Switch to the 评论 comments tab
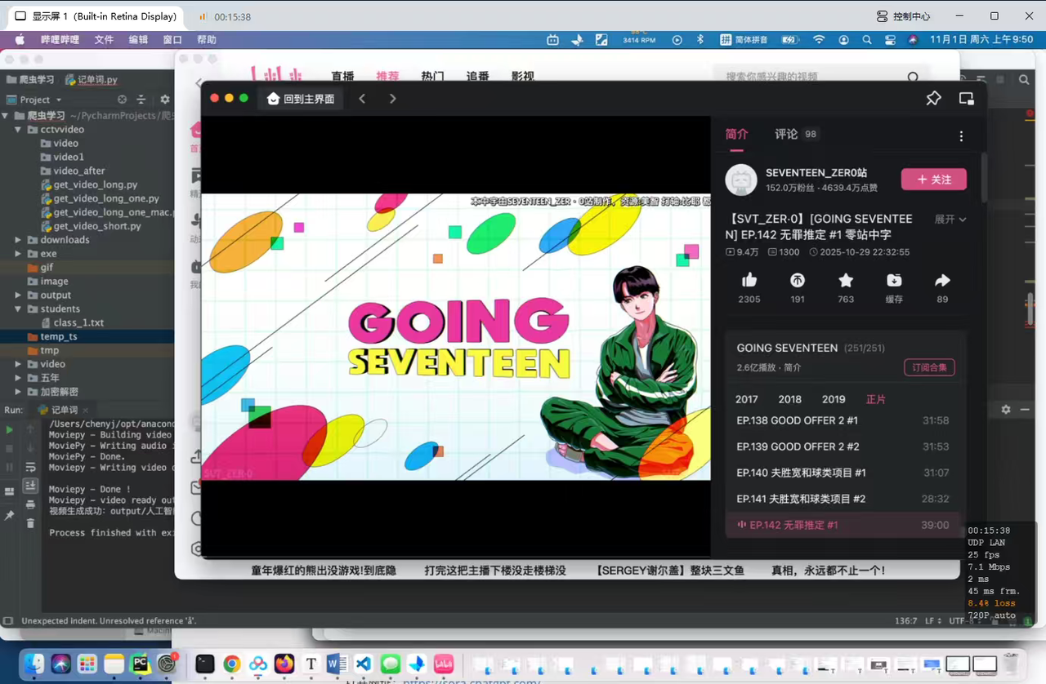Screen dimensions: 1046x684 [796, 135]
